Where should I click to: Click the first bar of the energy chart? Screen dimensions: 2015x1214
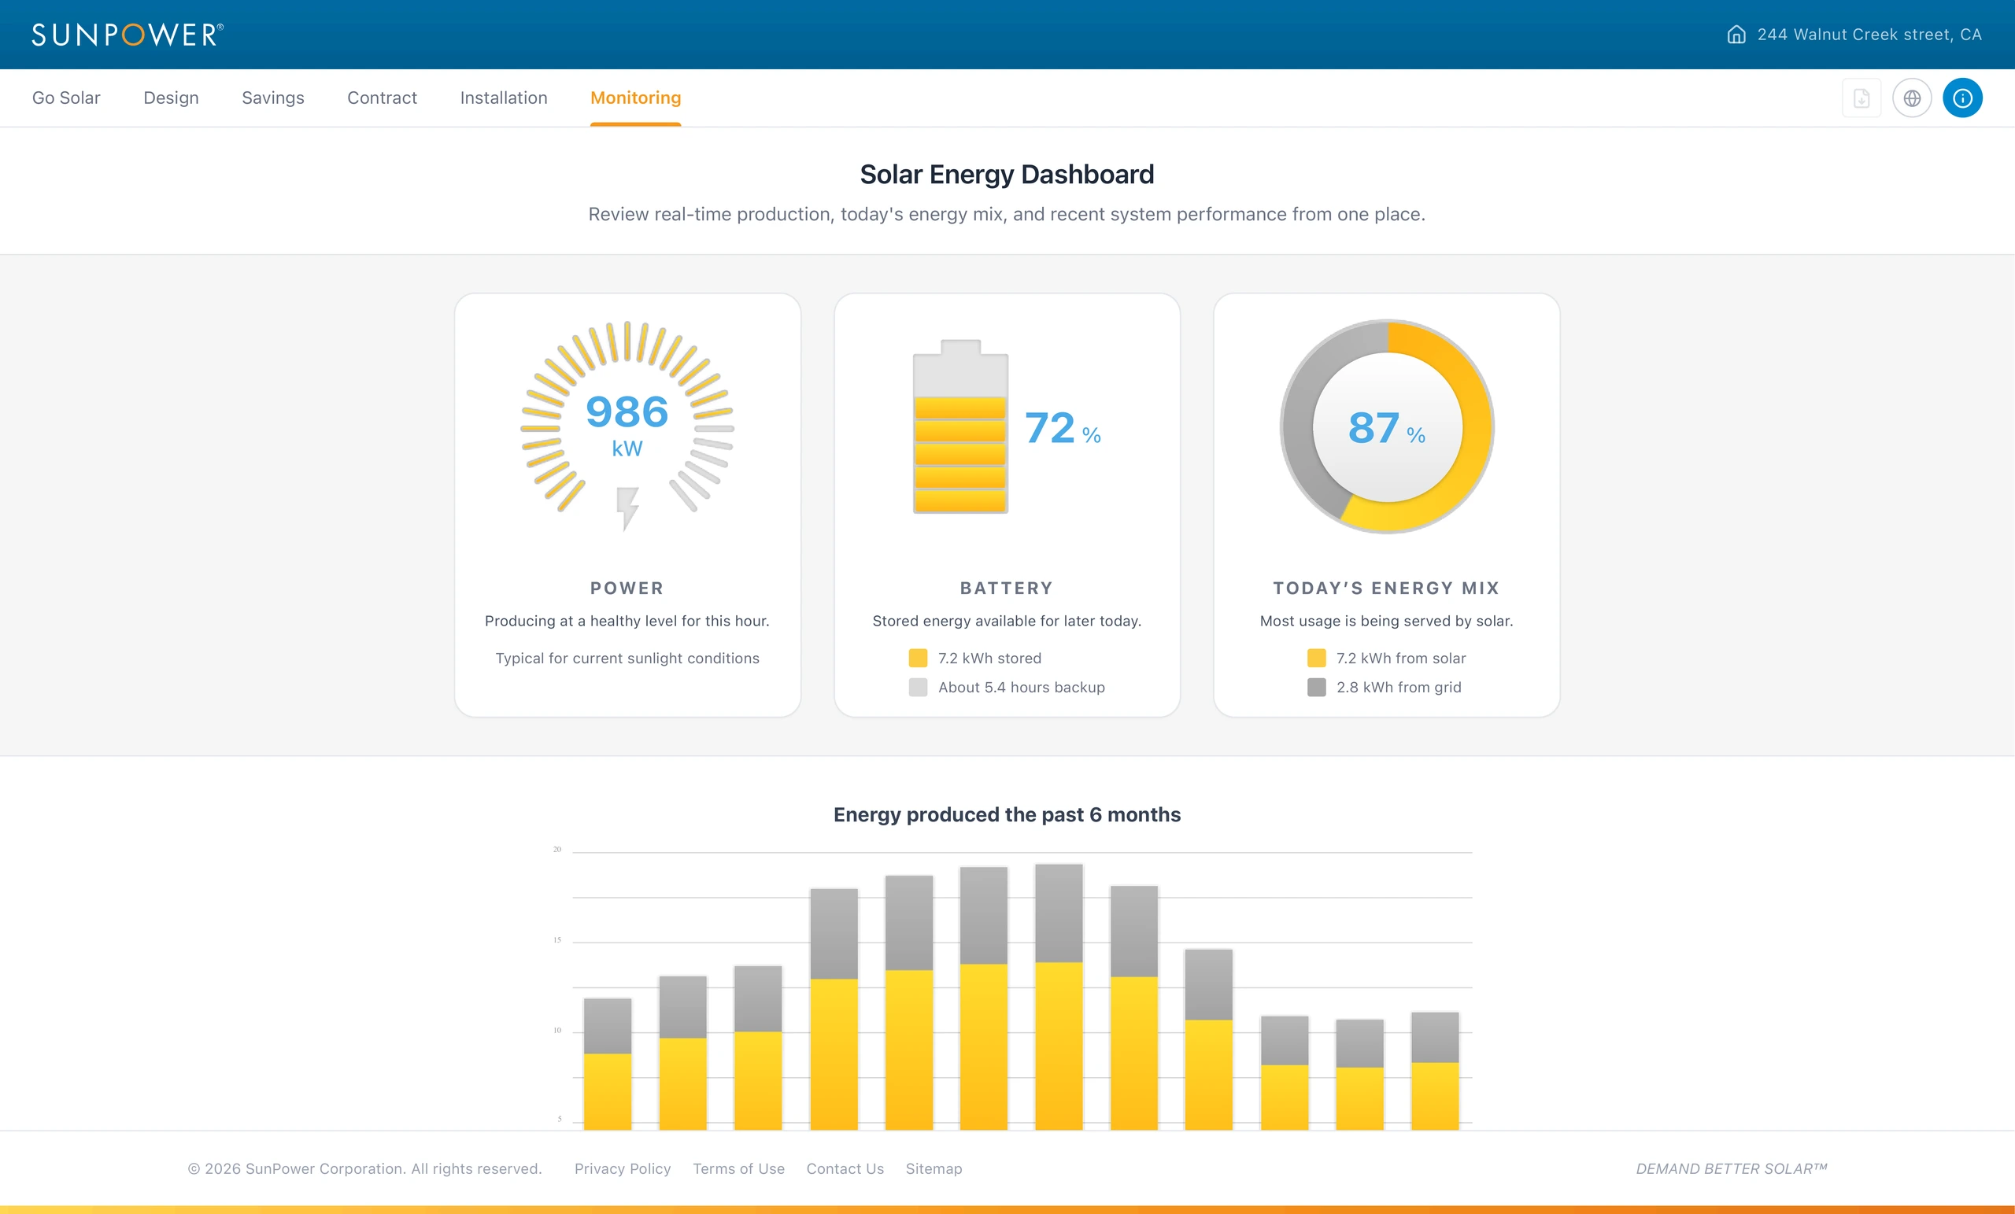tap(608, 1064)
